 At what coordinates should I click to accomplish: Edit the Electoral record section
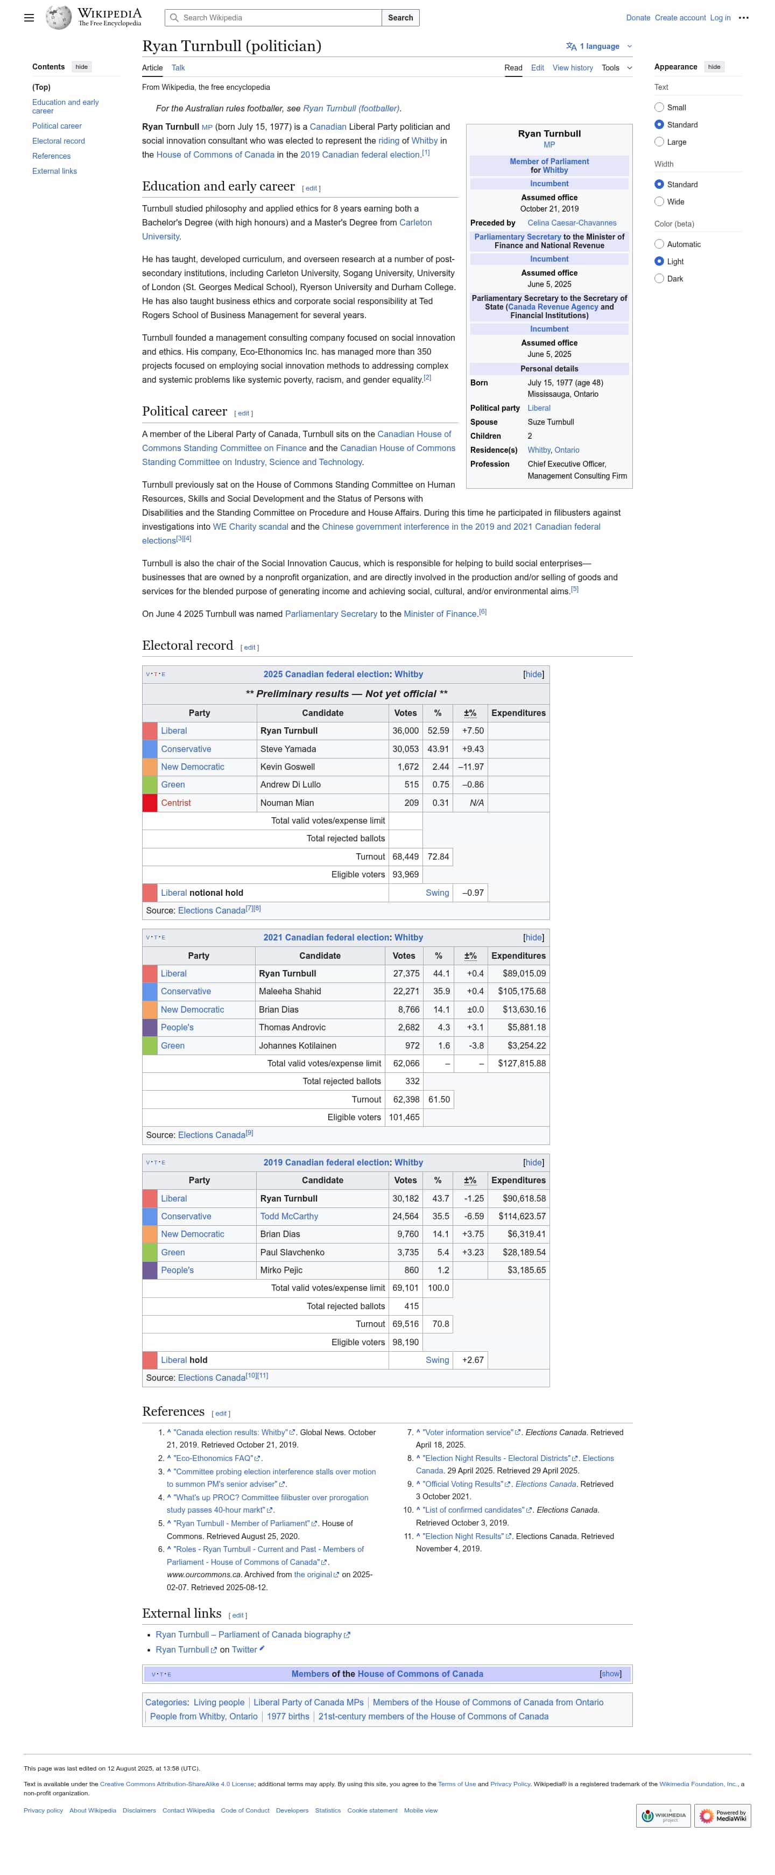(250, 647)
